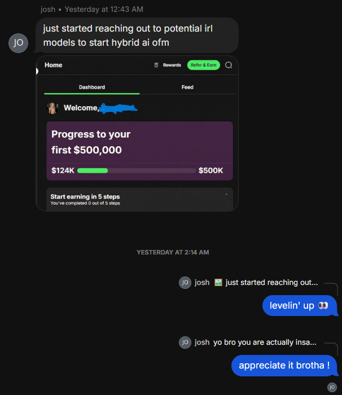The width and height of the screenshot is (342, 395).
Task: Select the Dashboard tab
Action: point(92,87)
